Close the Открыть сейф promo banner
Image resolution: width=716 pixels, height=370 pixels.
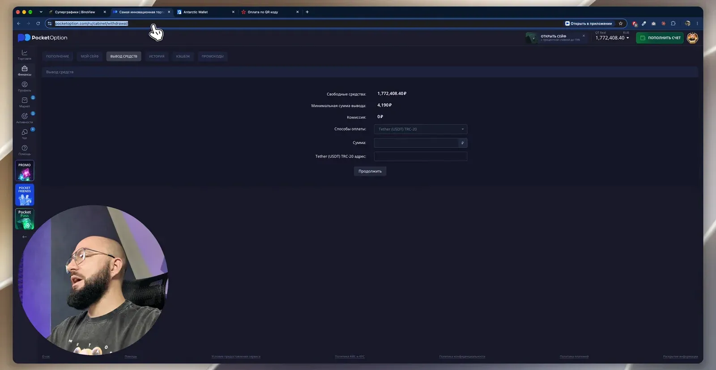pyautogui.click(x=584, y=36)
